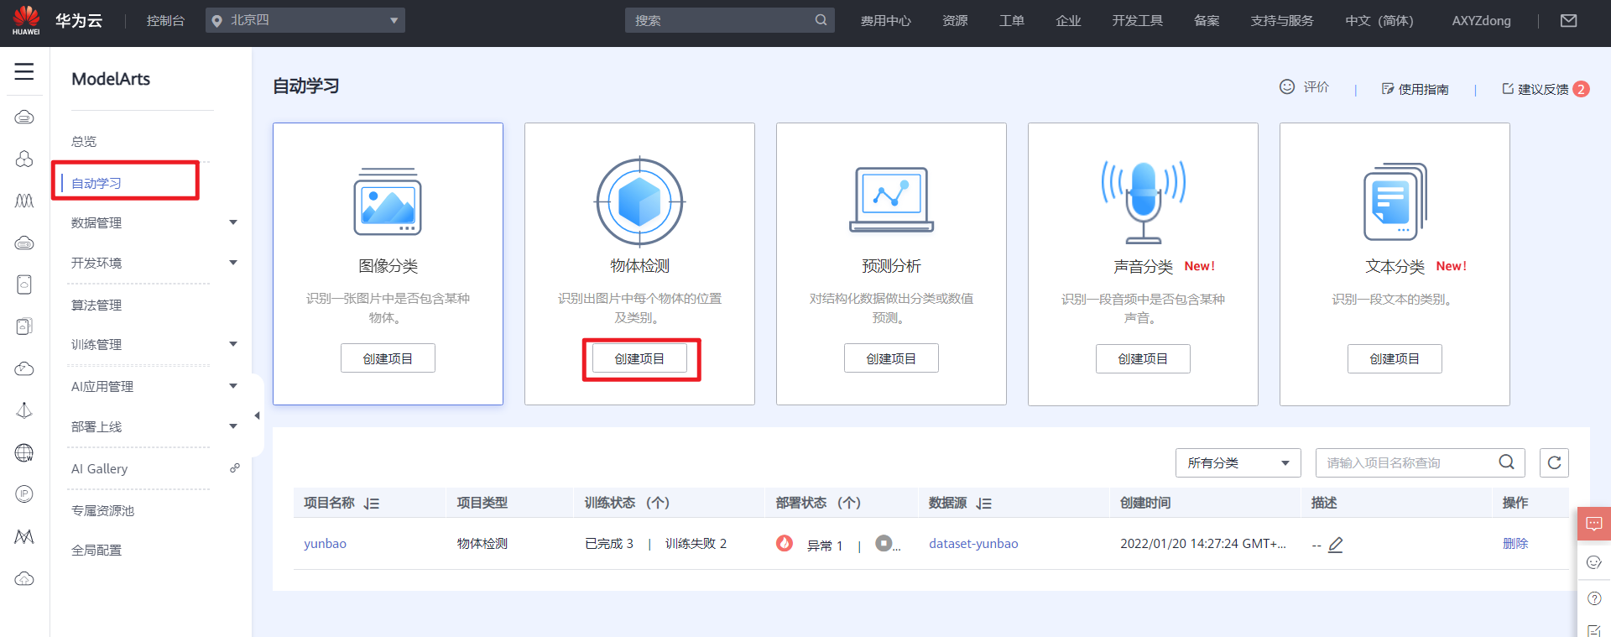Open 专属资源池 in the sidebar
The image size is (1611, 637).
102,510
